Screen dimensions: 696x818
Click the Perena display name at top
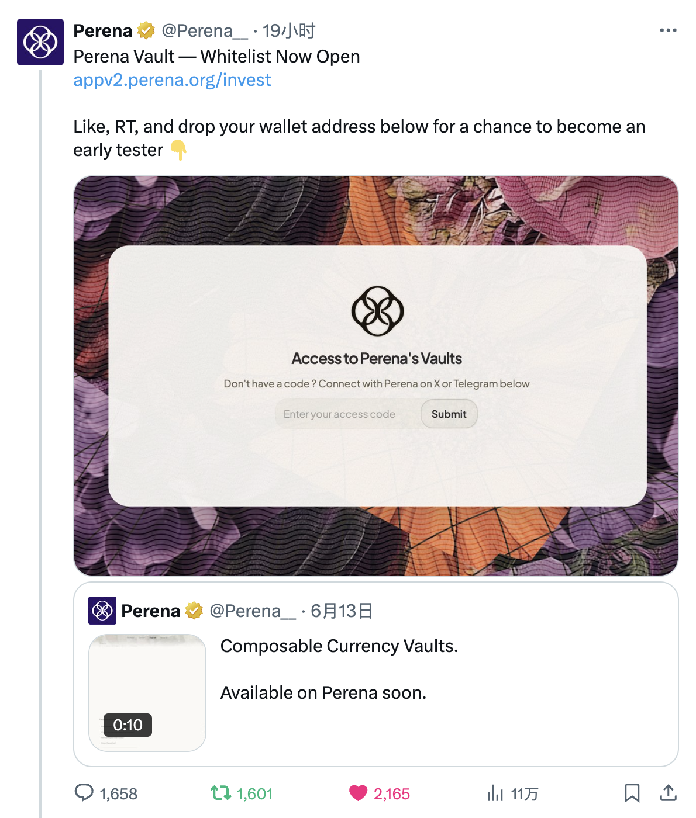point(103,30)
